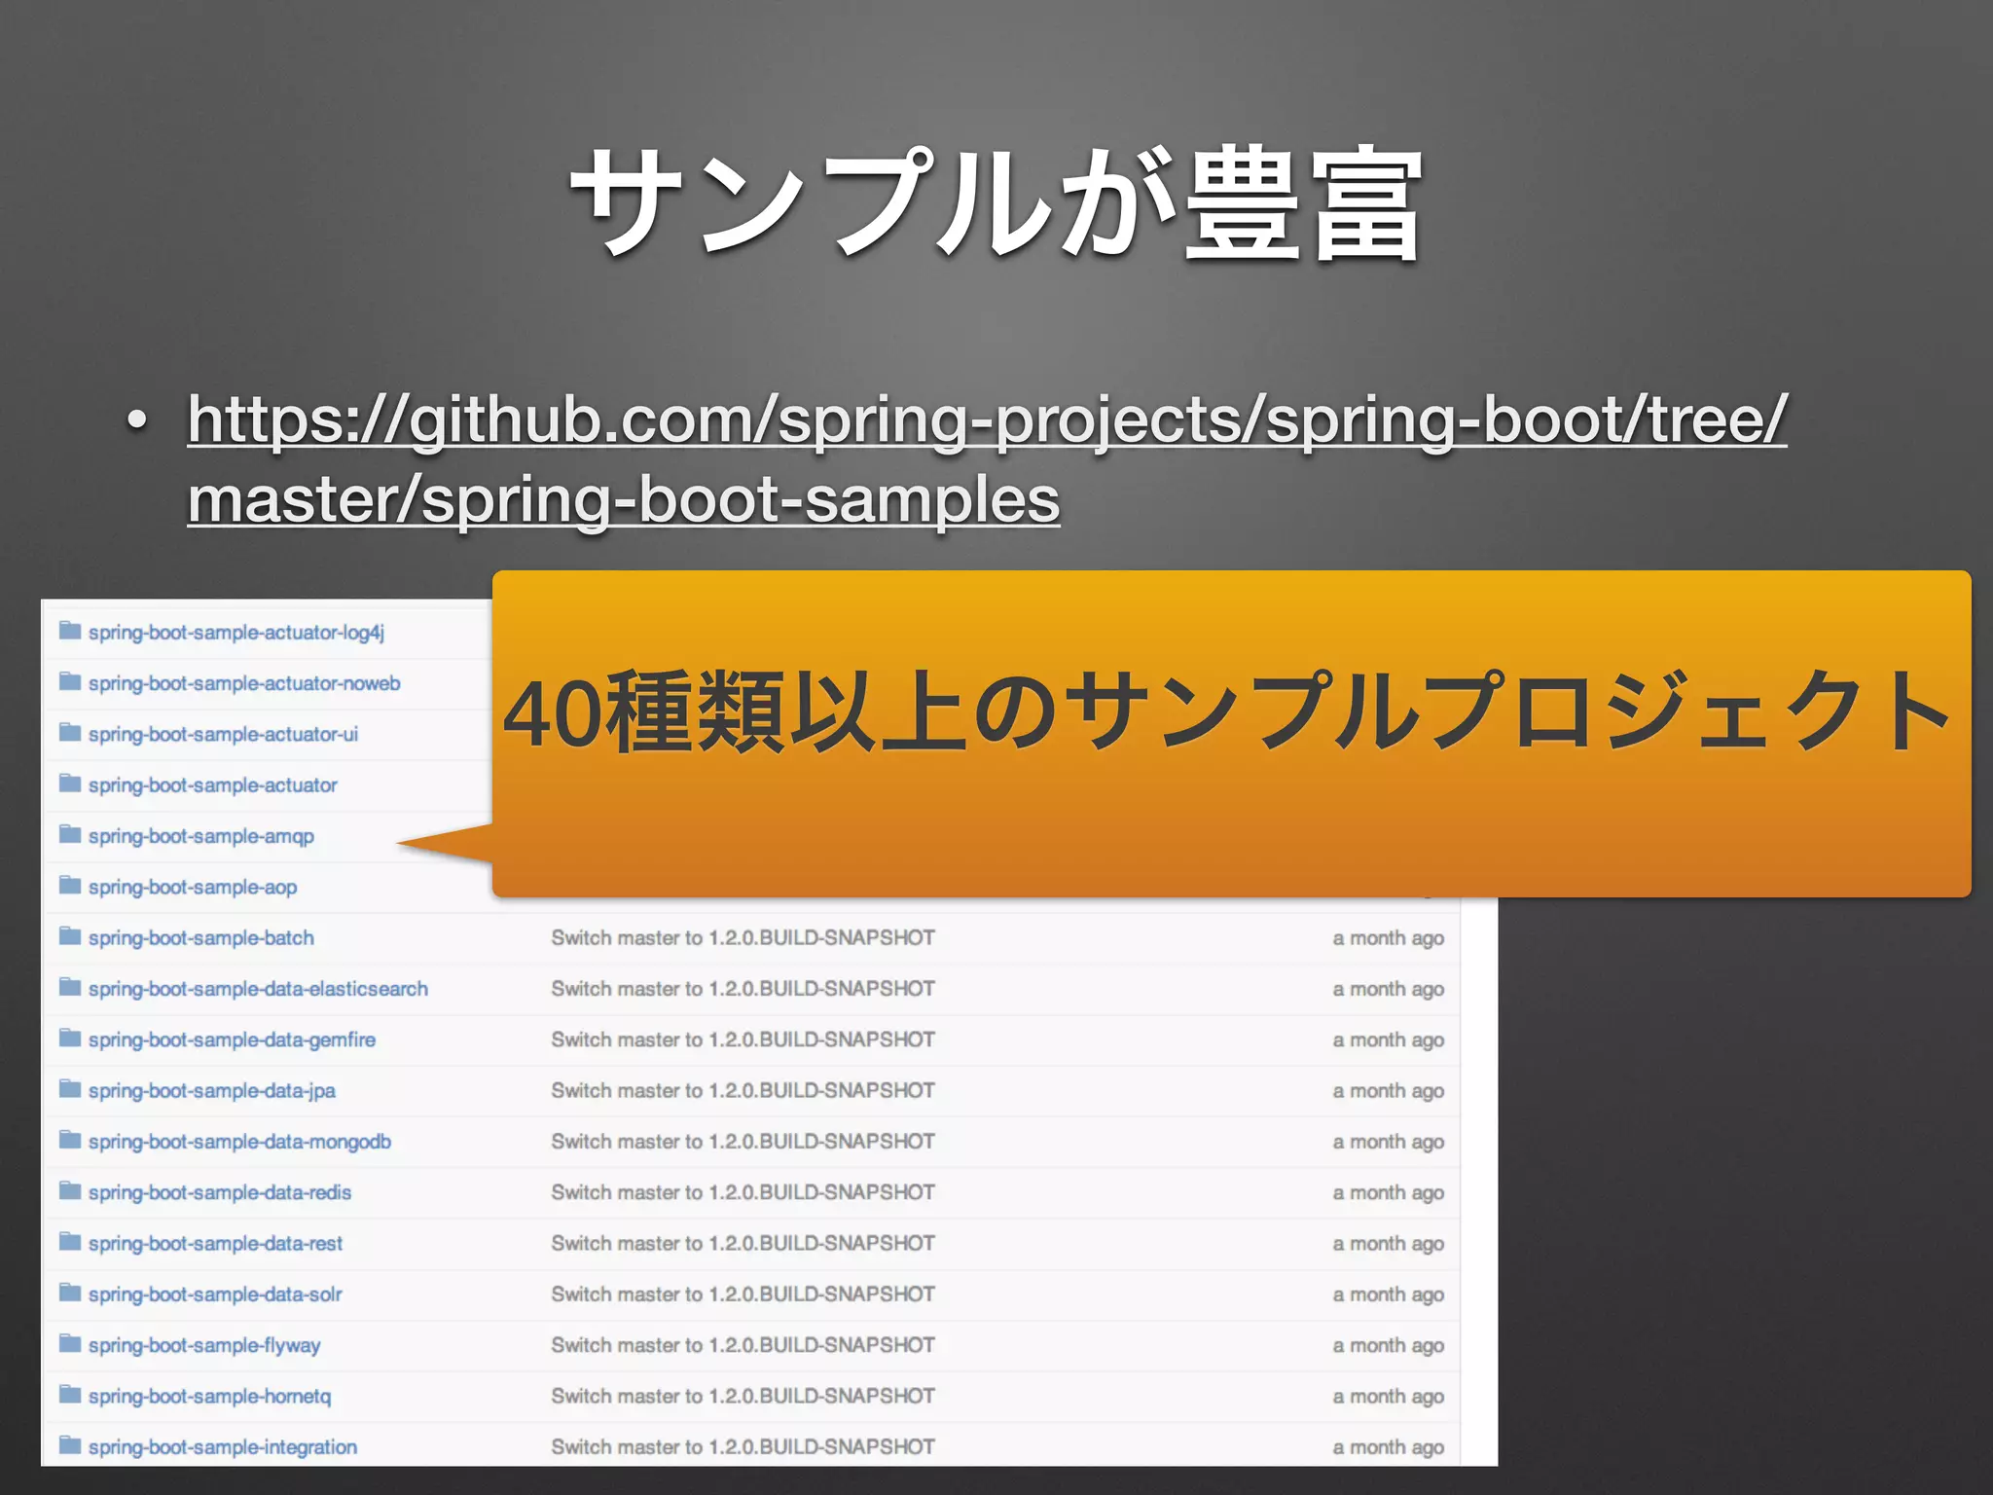Click folder icon beside spring-boot-sample-aop
Viewport: 1993px width, 1495px height.
[x=70, y=885]
